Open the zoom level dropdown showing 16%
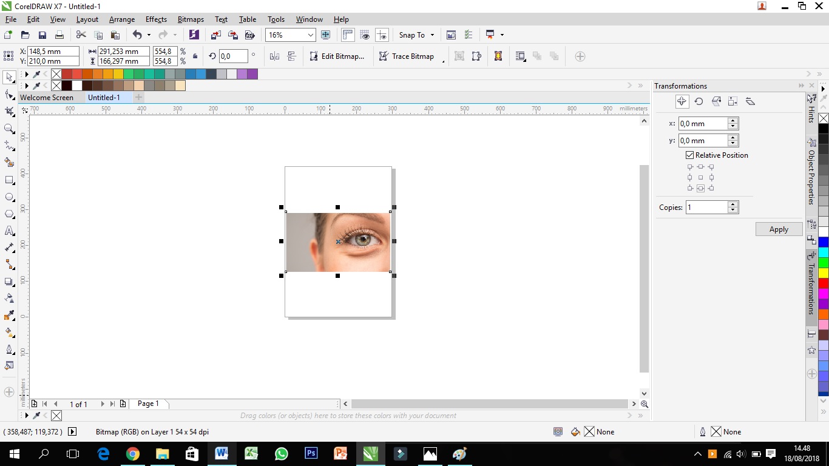 310,35
